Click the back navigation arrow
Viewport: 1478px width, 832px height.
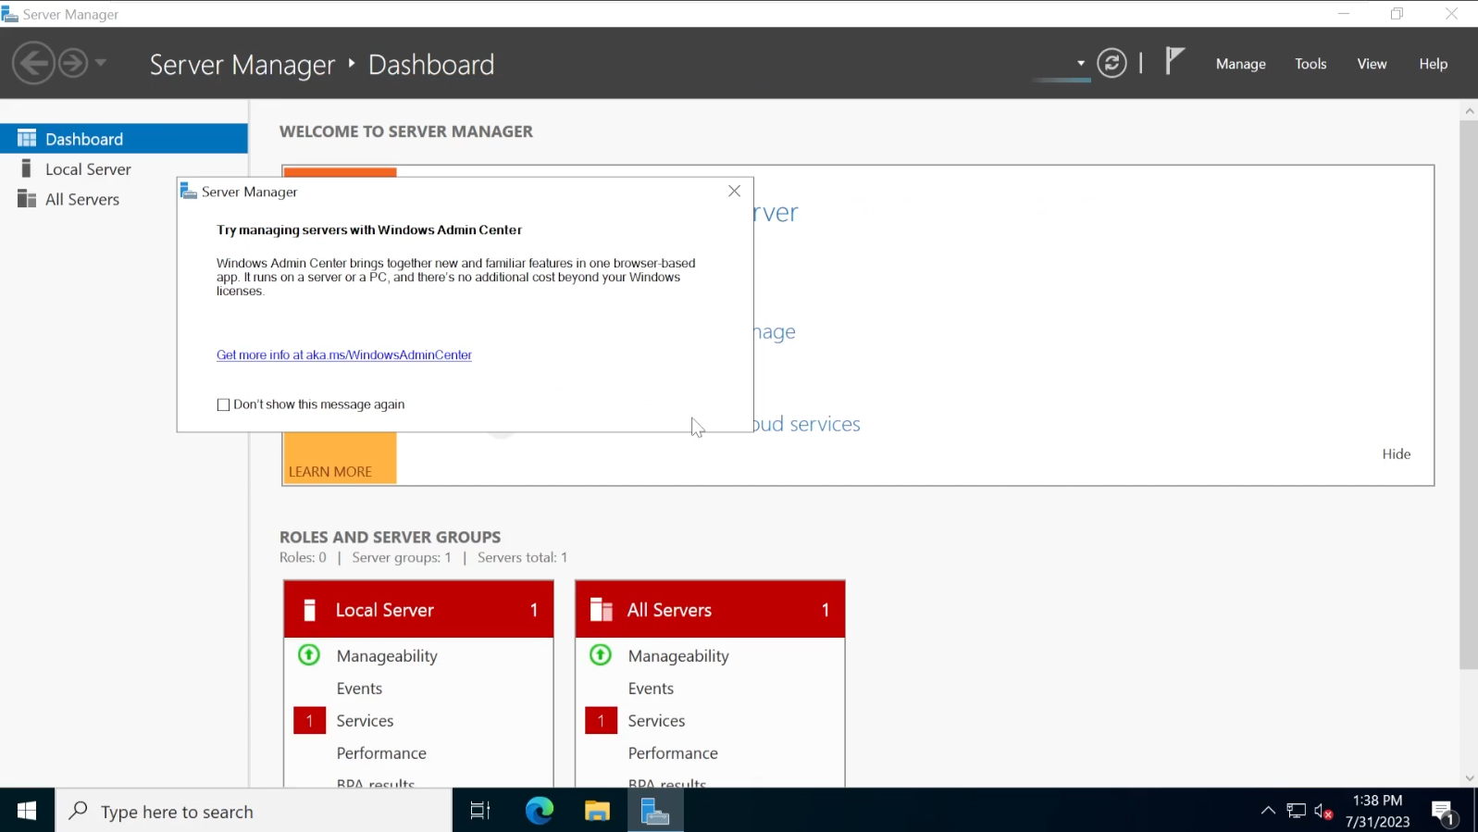coord(34,63)
